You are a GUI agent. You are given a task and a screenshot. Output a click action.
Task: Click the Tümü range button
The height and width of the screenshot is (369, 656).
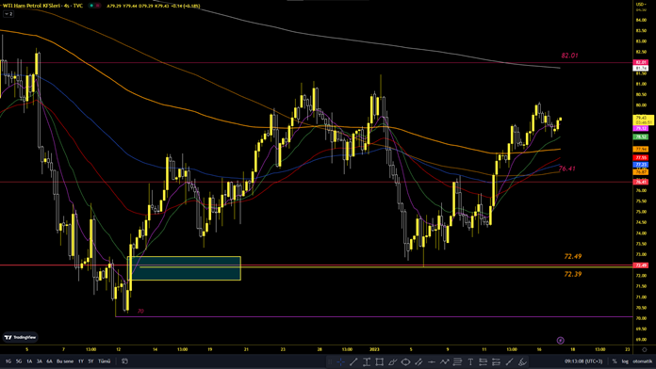point(105,361)
